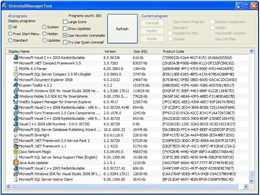
Task: Click the 0 Kb size cell
Action: (x=136, y=124)
